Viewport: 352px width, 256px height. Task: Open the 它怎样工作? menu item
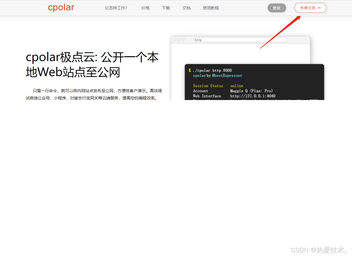point(116,8)
